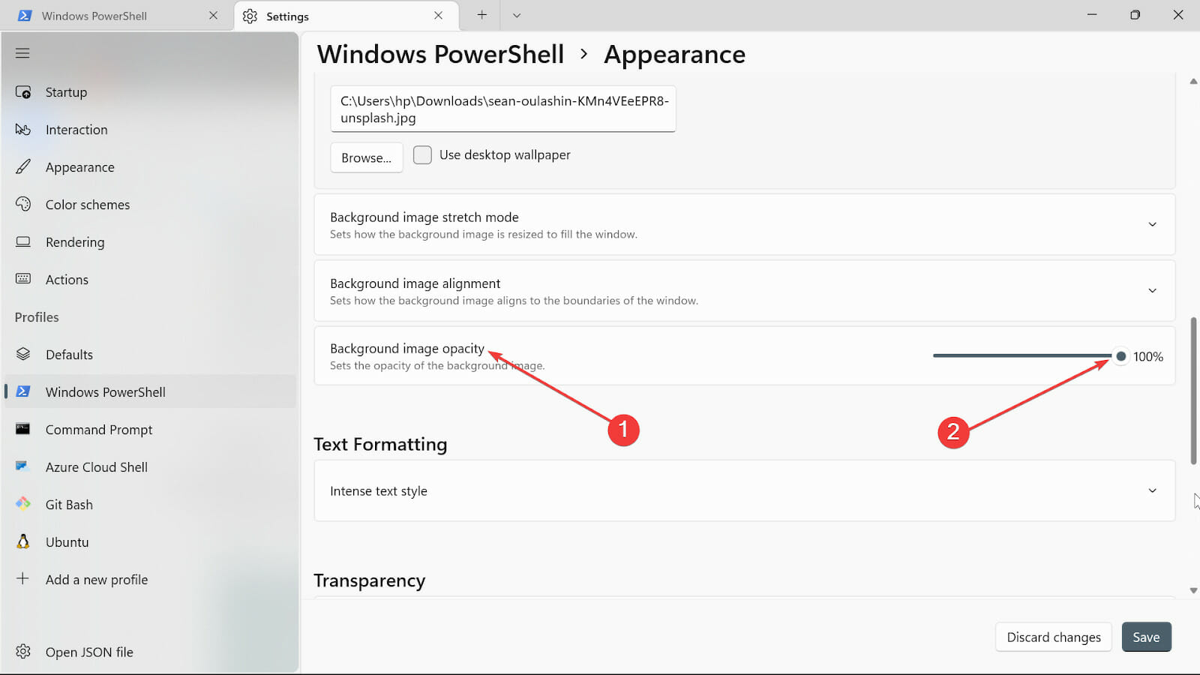Click Discard changes button
This screenshot has width=1200, height=675.
(x=1054, y=637)
